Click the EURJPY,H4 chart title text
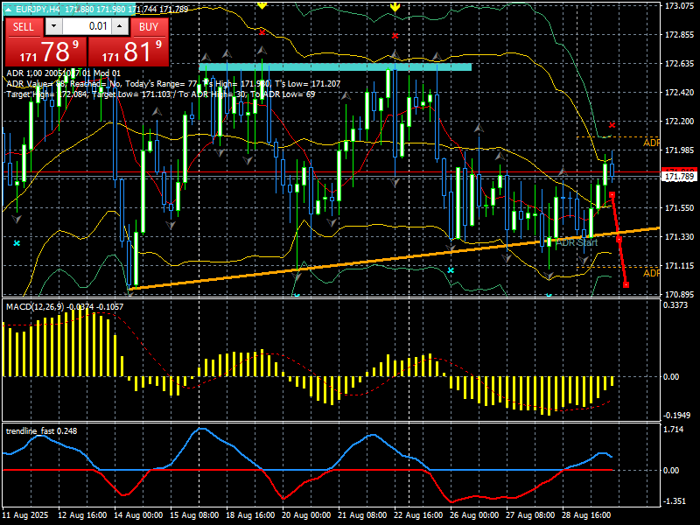The width and height of the screenshot is (700, 525). click(37, 10)
